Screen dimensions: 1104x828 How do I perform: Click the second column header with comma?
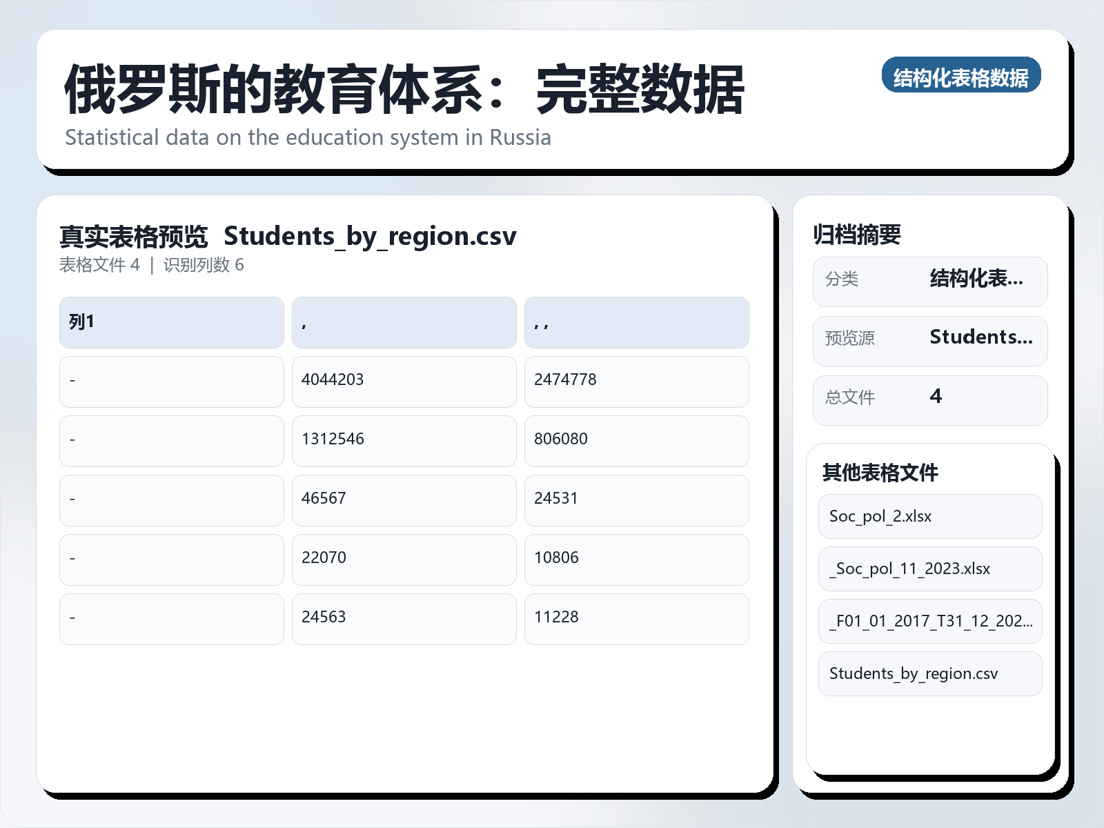404,322
